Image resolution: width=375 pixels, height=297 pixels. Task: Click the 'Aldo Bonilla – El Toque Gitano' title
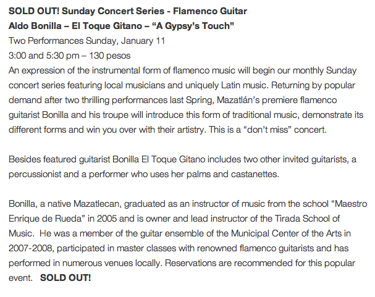tap(75, 26)
